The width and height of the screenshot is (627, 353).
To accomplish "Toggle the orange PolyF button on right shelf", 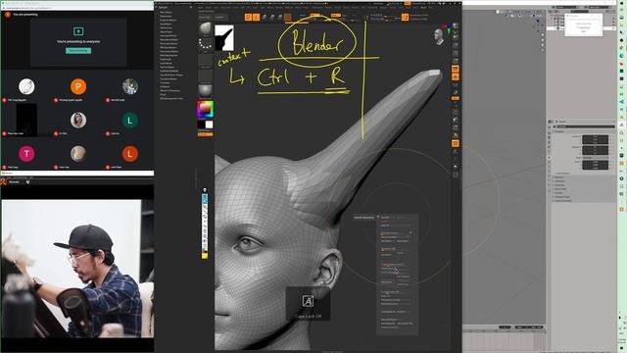I will (x=455, y=143).
